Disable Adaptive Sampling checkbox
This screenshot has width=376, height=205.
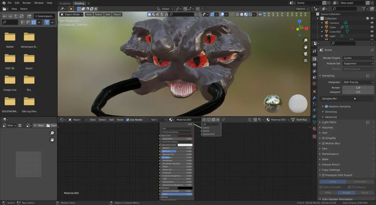click(x=326, y=107)
